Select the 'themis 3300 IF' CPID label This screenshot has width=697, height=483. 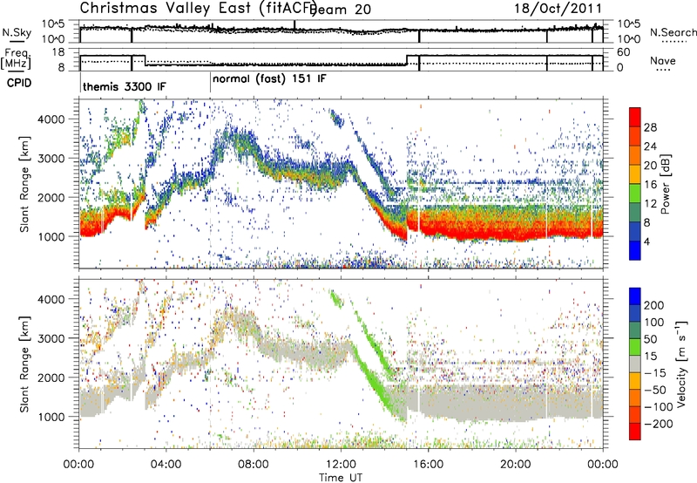click(125, 86)
